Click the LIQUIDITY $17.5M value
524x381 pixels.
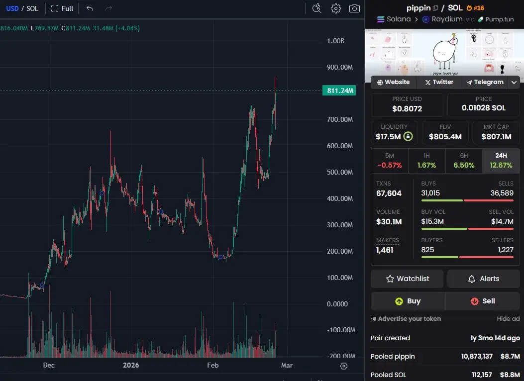pyautogui.click(x=388, y=137)
